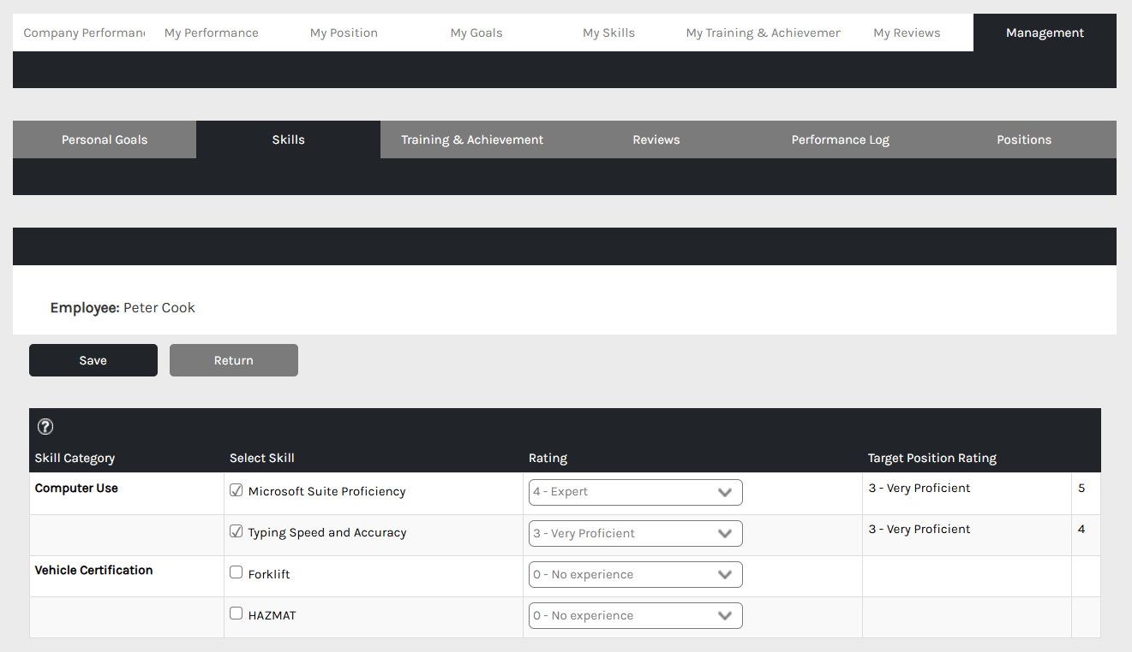
Task: Click the Rating column header
Action: (548, 458)
